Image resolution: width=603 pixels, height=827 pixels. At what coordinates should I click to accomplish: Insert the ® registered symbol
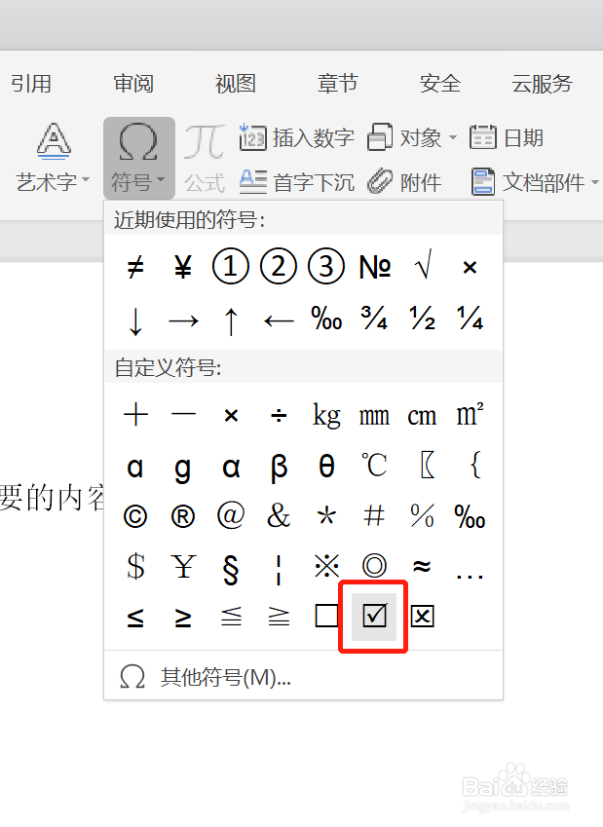(x=183, y=516)
